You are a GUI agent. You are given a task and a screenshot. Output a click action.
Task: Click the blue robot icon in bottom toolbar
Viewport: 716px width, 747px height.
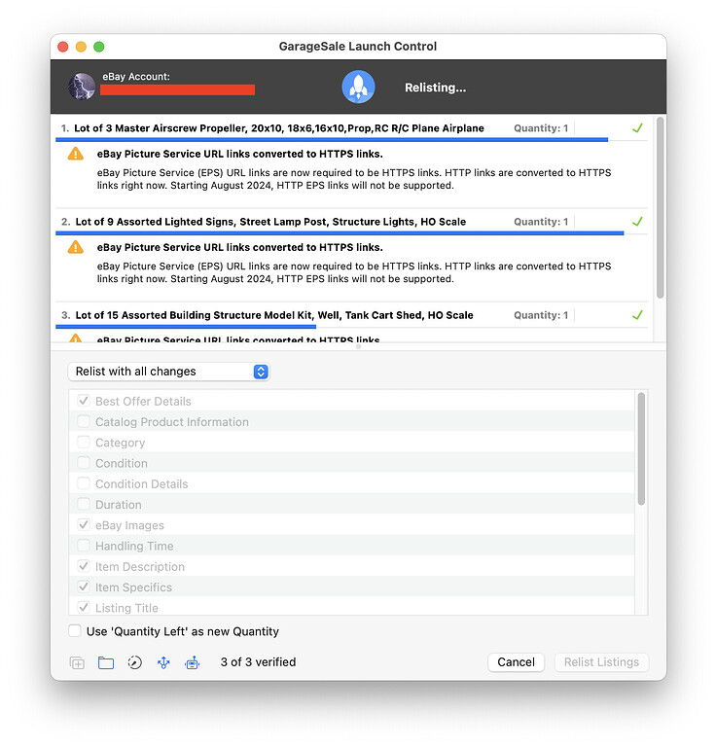[192, 662]
